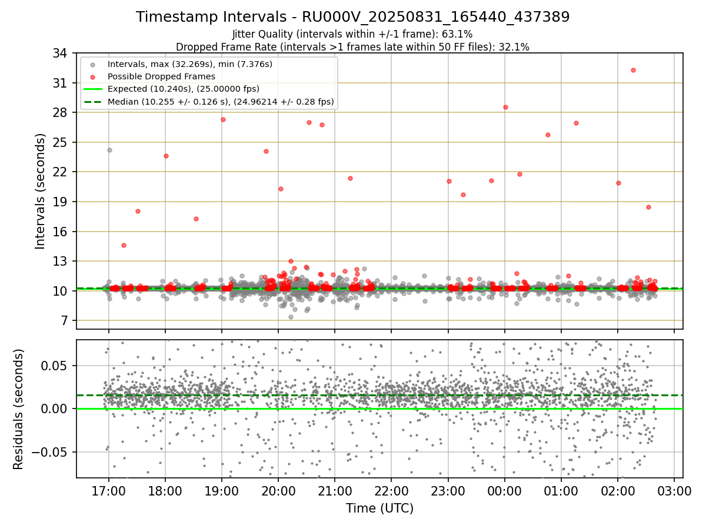Image resolution: width=706 pixels, height=529 pixels.
Task: Click the Time (UTC) x-axis label
Action: coord(379,508)
